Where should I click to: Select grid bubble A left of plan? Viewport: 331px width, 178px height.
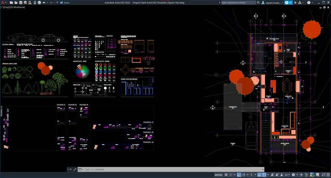[217, 43]
